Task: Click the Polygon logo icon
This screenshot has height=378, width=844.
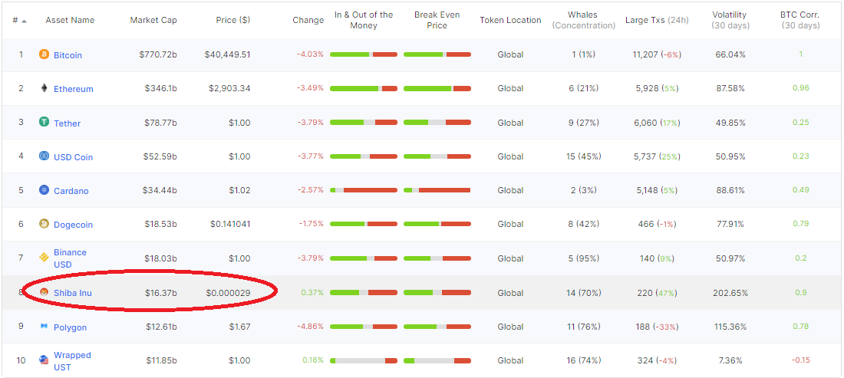Action: tap(45, 327)
